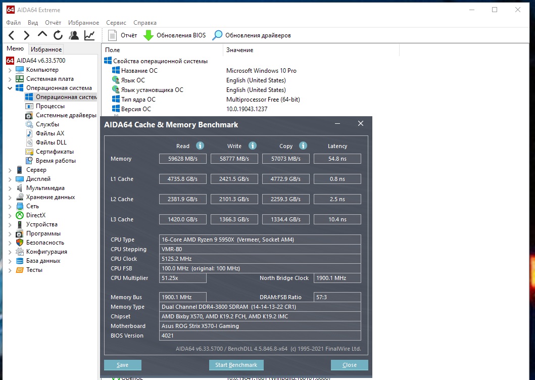Expand the Системная плата tree node

click(x=10, y=79)
